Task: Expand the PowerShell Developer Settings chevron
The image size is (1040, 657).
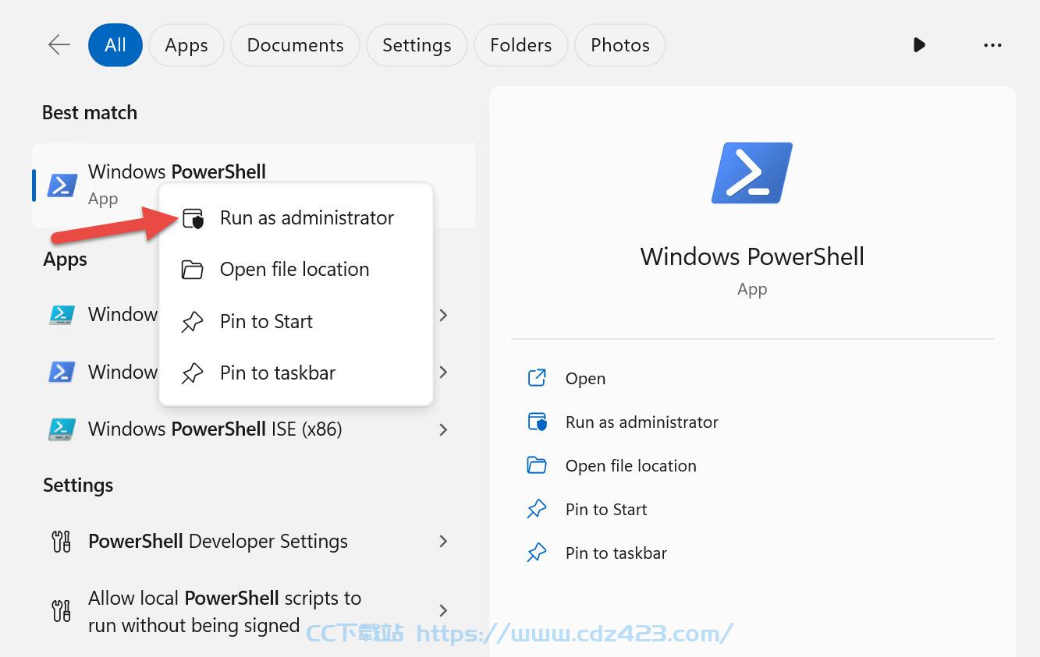Action: tap(443, 541)
